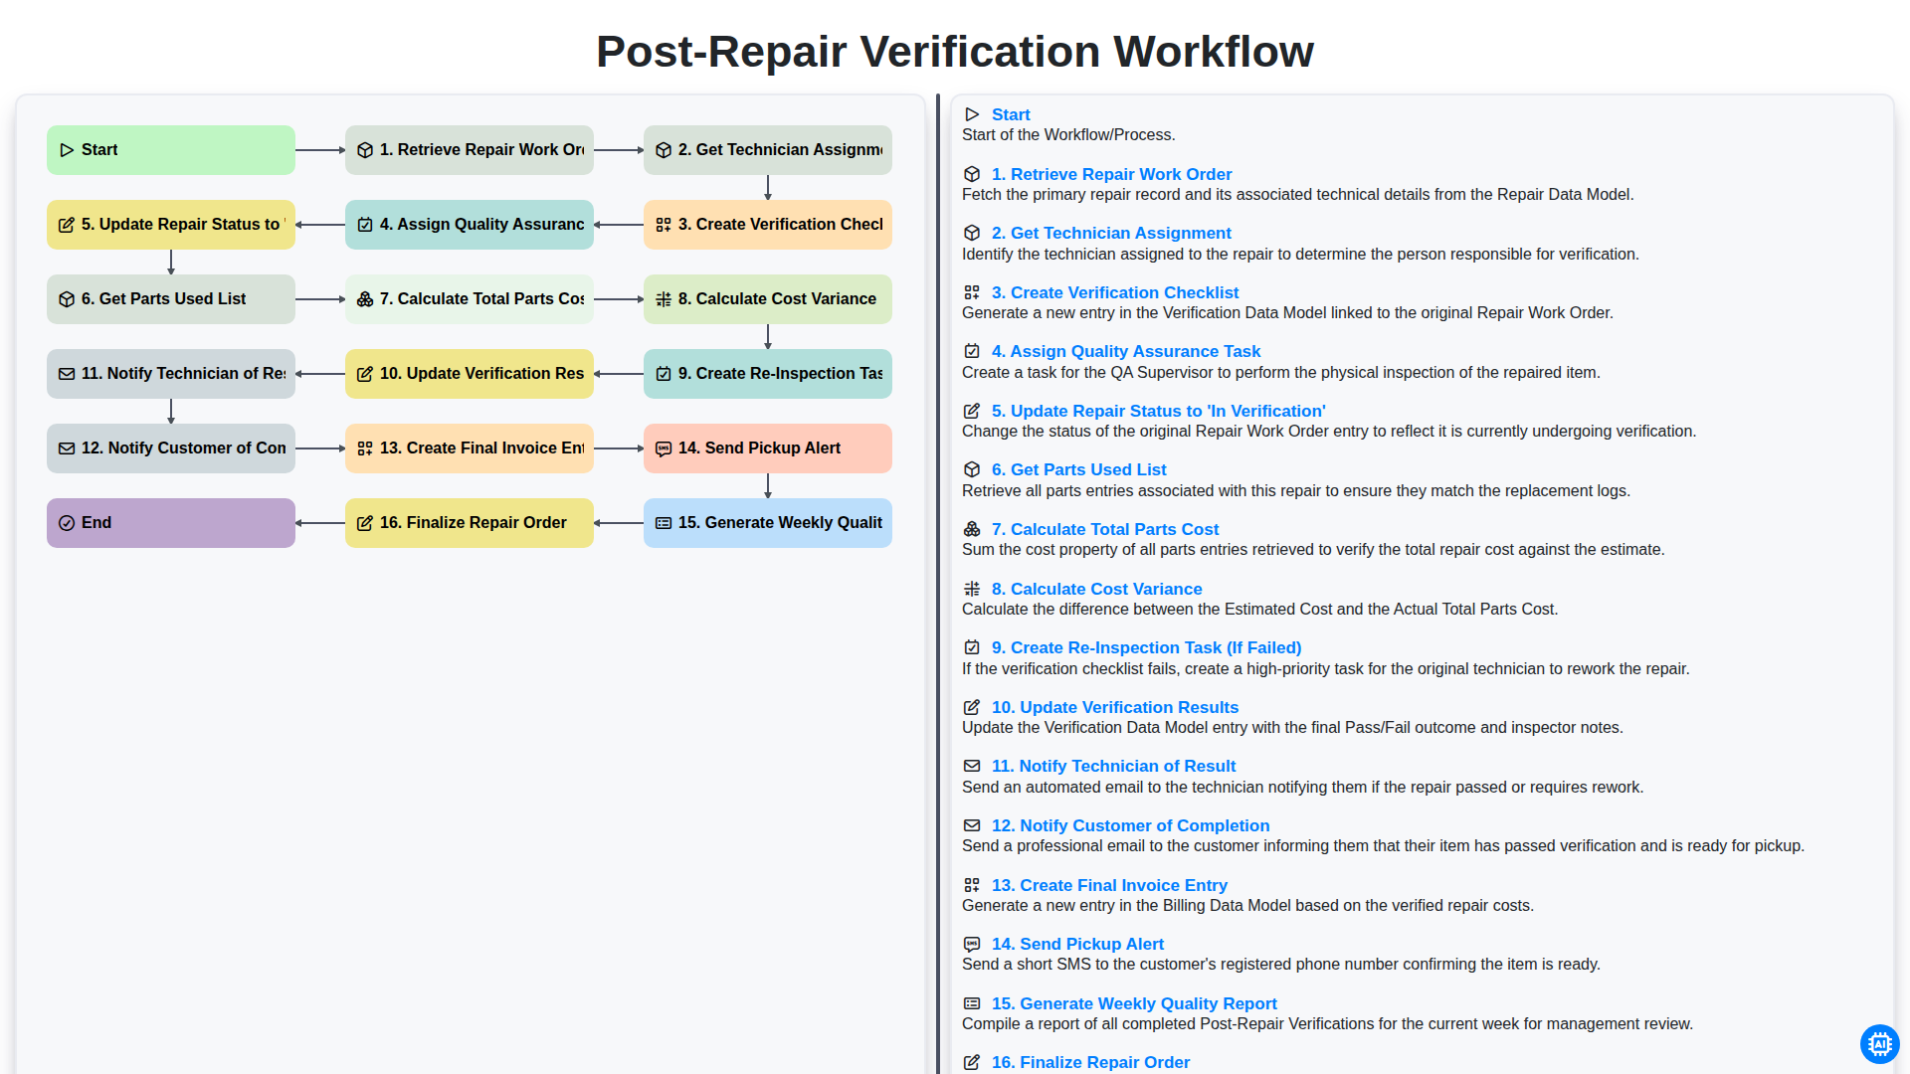Click the envelope icon in Notify Technician node

pyautogui.click(x=67, y=374)
